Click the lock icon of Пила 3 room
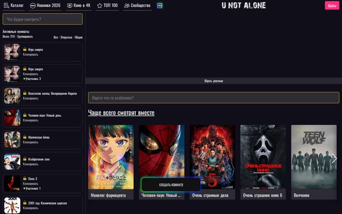The image size is (342, 214). [x=25, y=178]
